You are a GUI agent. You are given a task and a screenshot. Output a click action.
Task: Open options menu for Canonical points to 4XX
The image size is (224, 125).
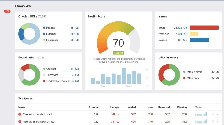click(213, 114)
